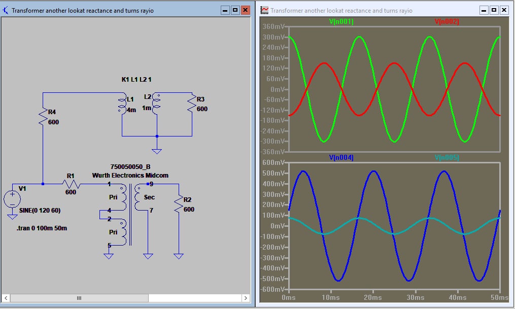The width and height of the screenshot is (515, 309).
Task: Click the resistor R3 symbol
Action: tap(193, 104)
